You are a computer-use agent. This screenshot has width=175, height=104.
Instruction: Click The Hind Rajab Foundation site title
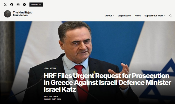pos(23,14)
